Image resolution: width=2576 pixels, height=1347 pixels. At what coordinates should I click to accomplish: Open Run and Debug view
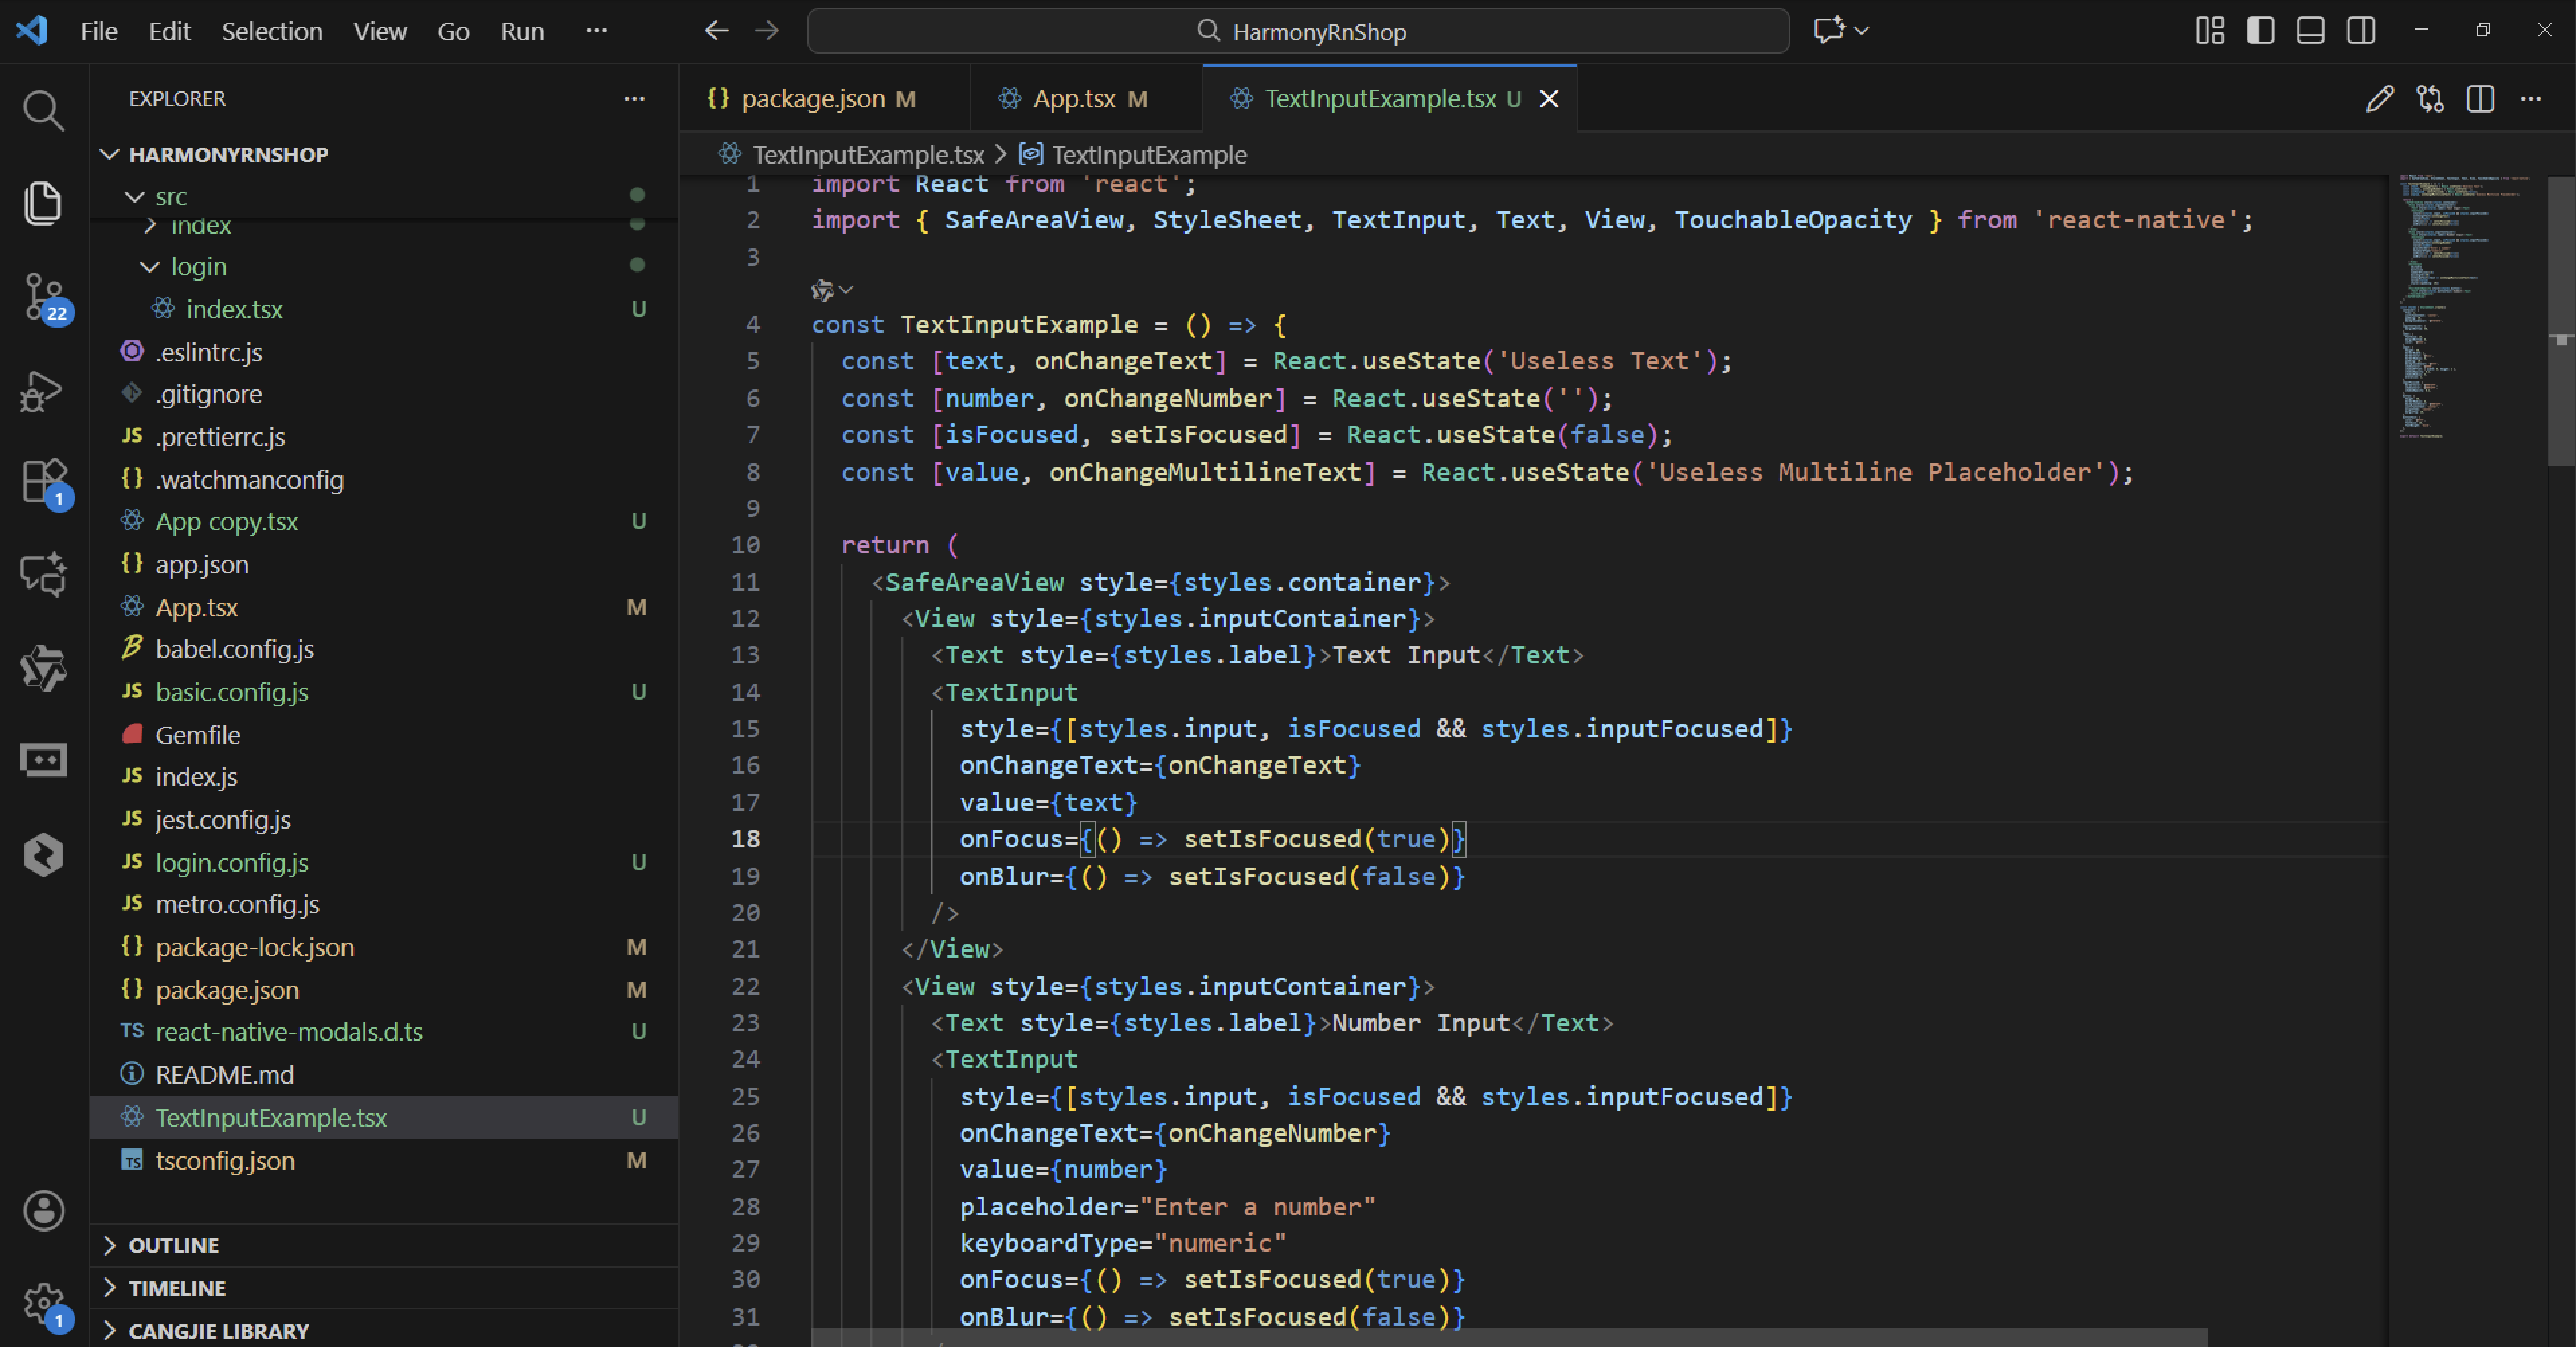(43, 391)
